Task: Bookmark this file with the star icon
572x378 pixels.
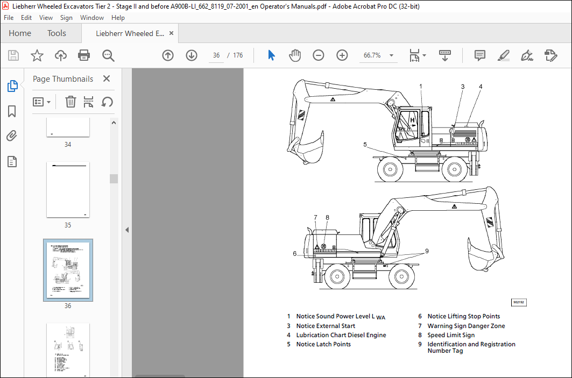Action: (37, 55)
